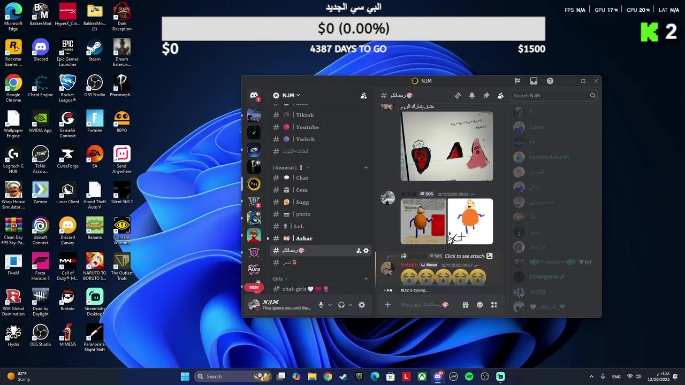Open weather widget showing 82°F Sunny
Image resolution: width=685 pixels, height=385 pixels.
[19, 376]
